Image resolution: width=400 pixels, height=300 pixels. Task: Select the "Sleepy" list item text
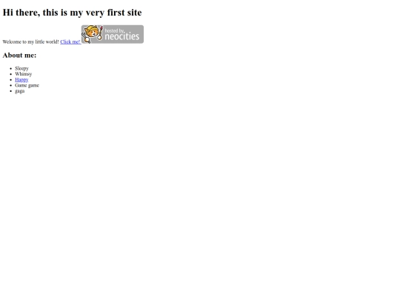[21, 68]
